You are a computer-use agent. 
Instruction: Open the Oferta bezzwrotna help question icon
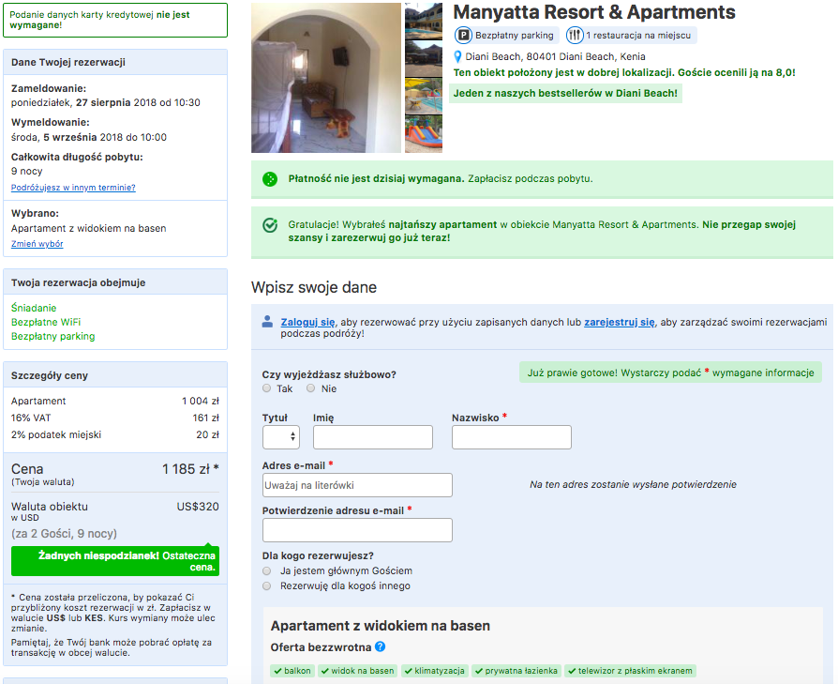pos(380,646)
